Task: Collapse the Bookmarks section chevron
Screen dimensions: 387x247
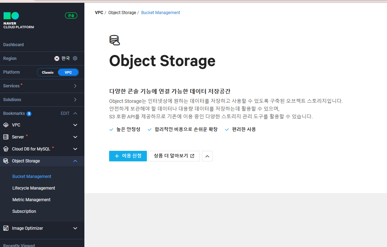Action: point(75,113)
